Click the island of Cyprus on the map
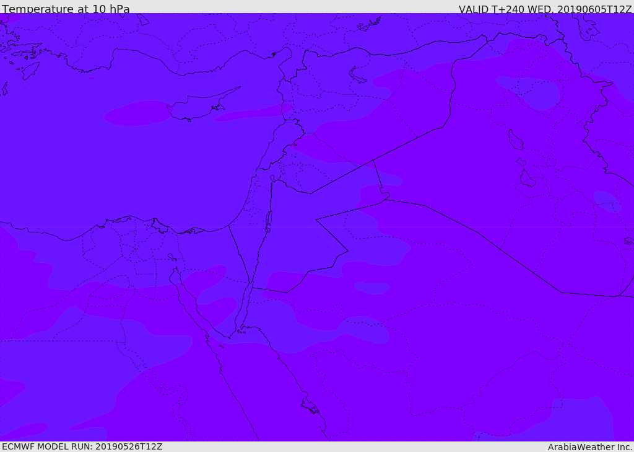Viewport: 634px width, 452px height. 201,106
